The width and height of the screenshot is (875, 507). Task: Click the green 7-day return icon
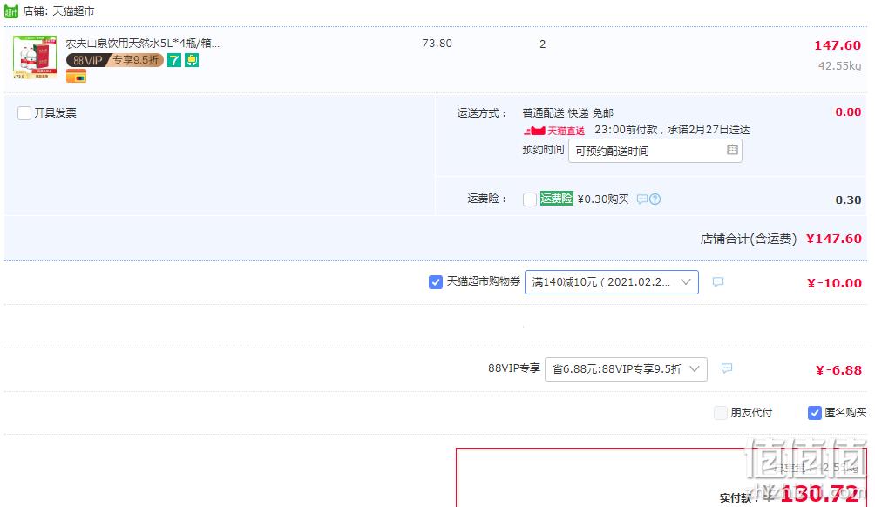point(174,60)
